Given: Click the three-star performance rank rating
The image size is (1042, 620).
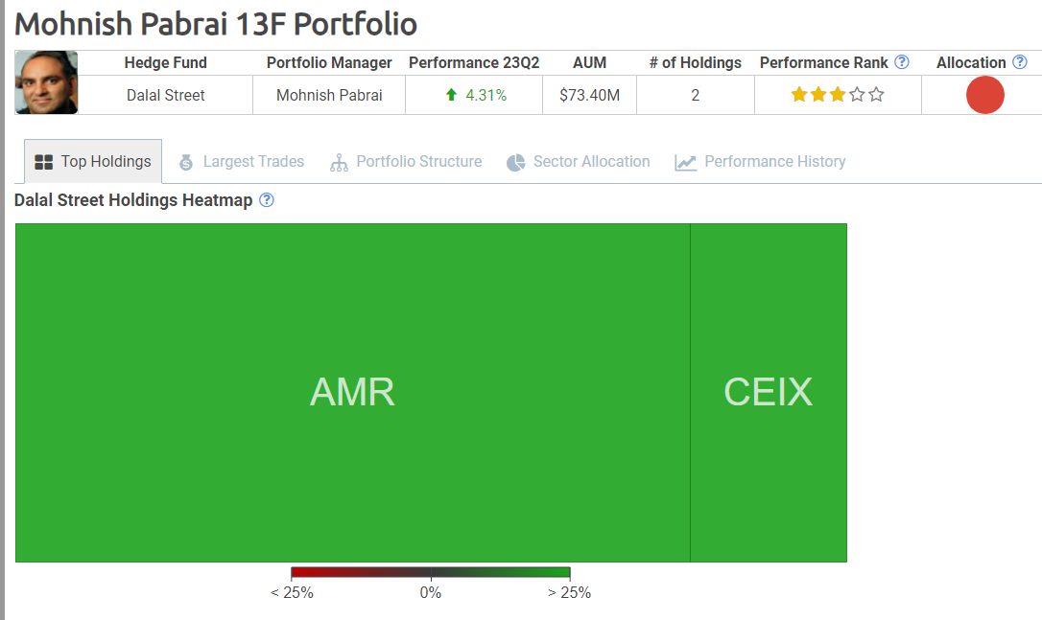Looking at the screenshot, I should coord(838,95).
